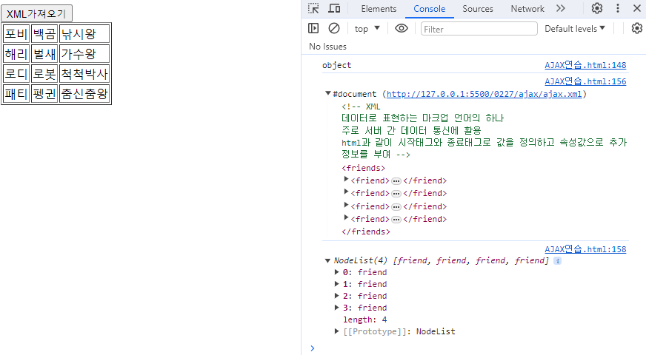646x355 pixels.
Task: Activate the inspect element picker icon
Action: point(313,8)
